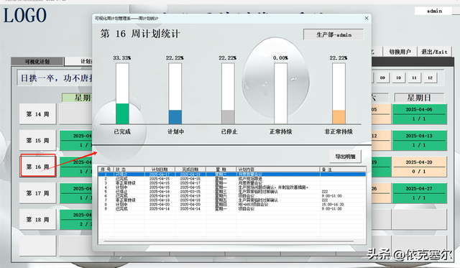Open the 第 16 周 week button
This screenshot has height=268, width=460.
pyautogui.click(x=37, y=166)
